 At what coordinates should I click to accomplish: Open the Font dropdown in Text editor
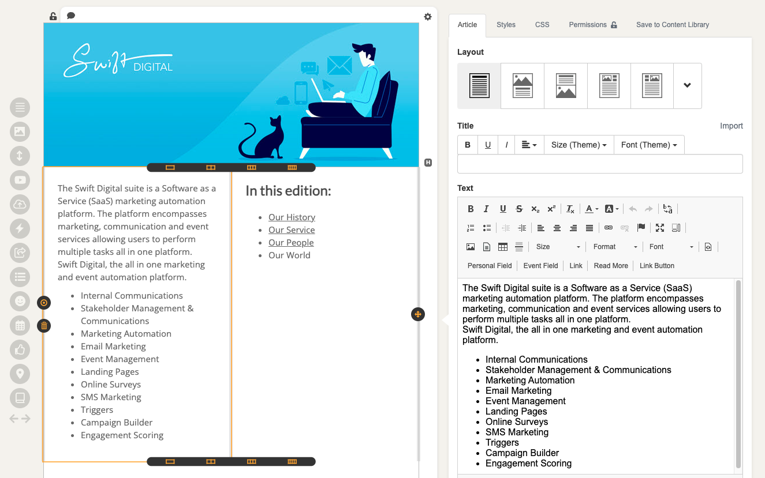coord(671,247)
